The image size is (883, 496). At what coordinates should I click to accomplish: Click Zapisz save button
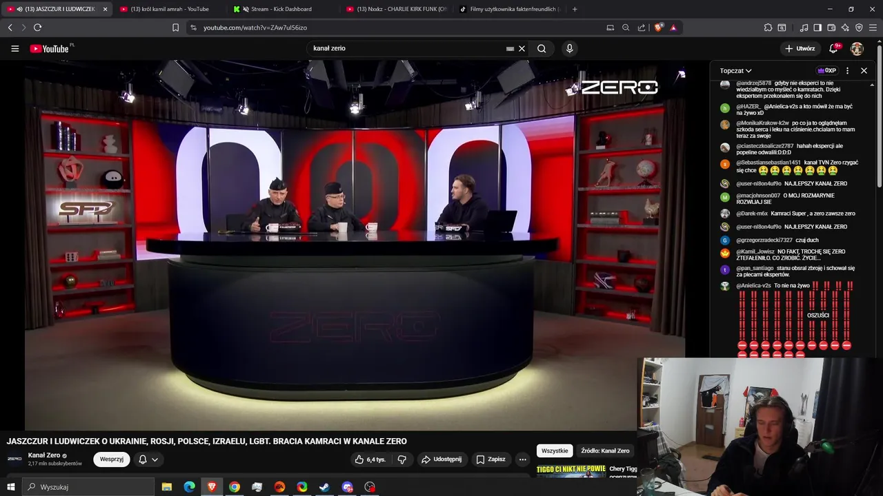491,459
